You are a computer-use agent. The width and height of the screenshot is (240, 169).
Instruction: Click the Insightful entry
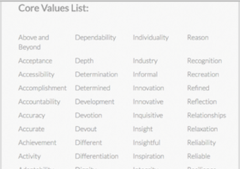(x=147, y=143)
